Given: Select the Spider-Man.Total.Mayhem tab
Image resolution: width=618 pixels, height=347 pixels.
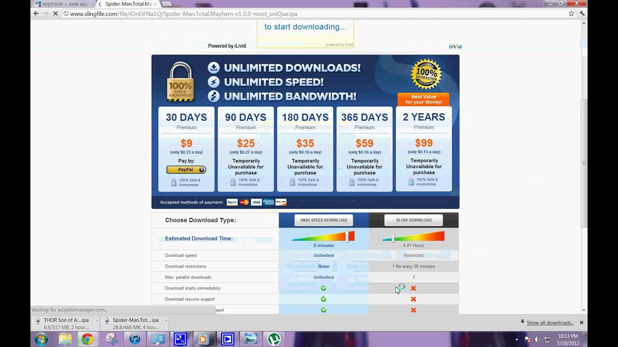Looking at the screenshot, I should tap(127, 4).
